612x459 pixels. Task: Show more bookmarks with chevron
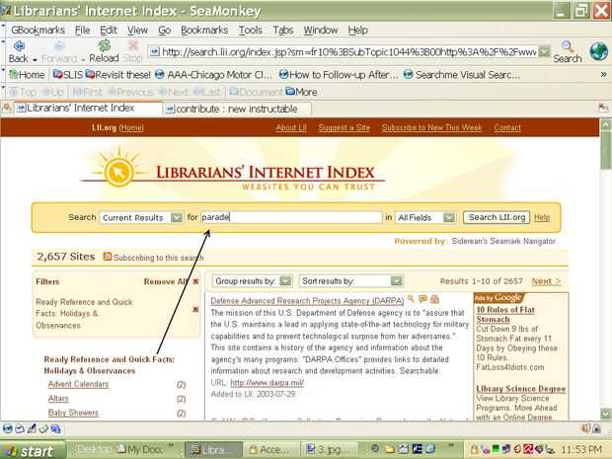point(603,75)
